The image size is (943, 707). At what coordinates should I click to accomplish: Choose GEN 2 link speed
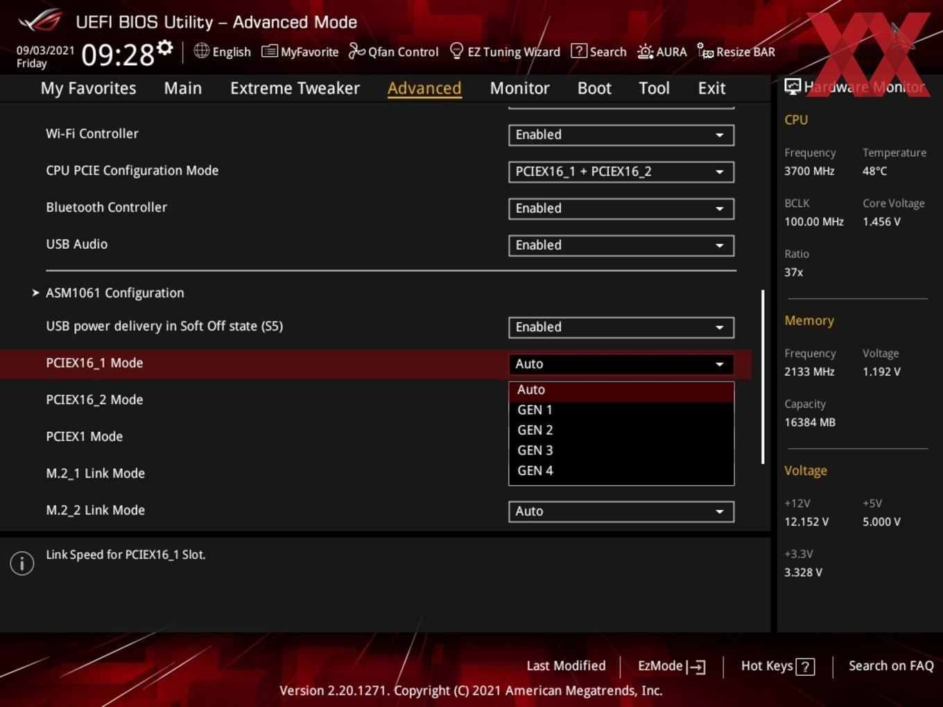pos(621,430)
